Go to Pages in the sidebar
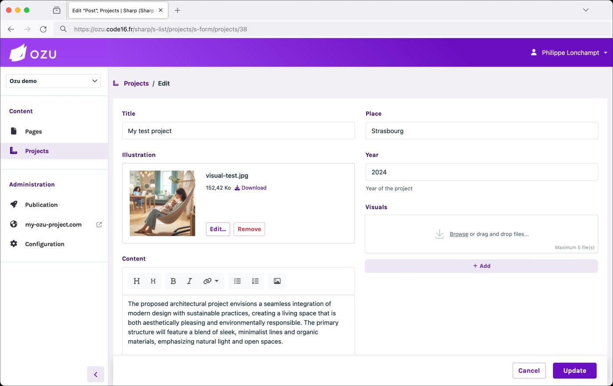The height and width of the screenshot is (386, 613). pyautogui.click(x=33, y=131)
